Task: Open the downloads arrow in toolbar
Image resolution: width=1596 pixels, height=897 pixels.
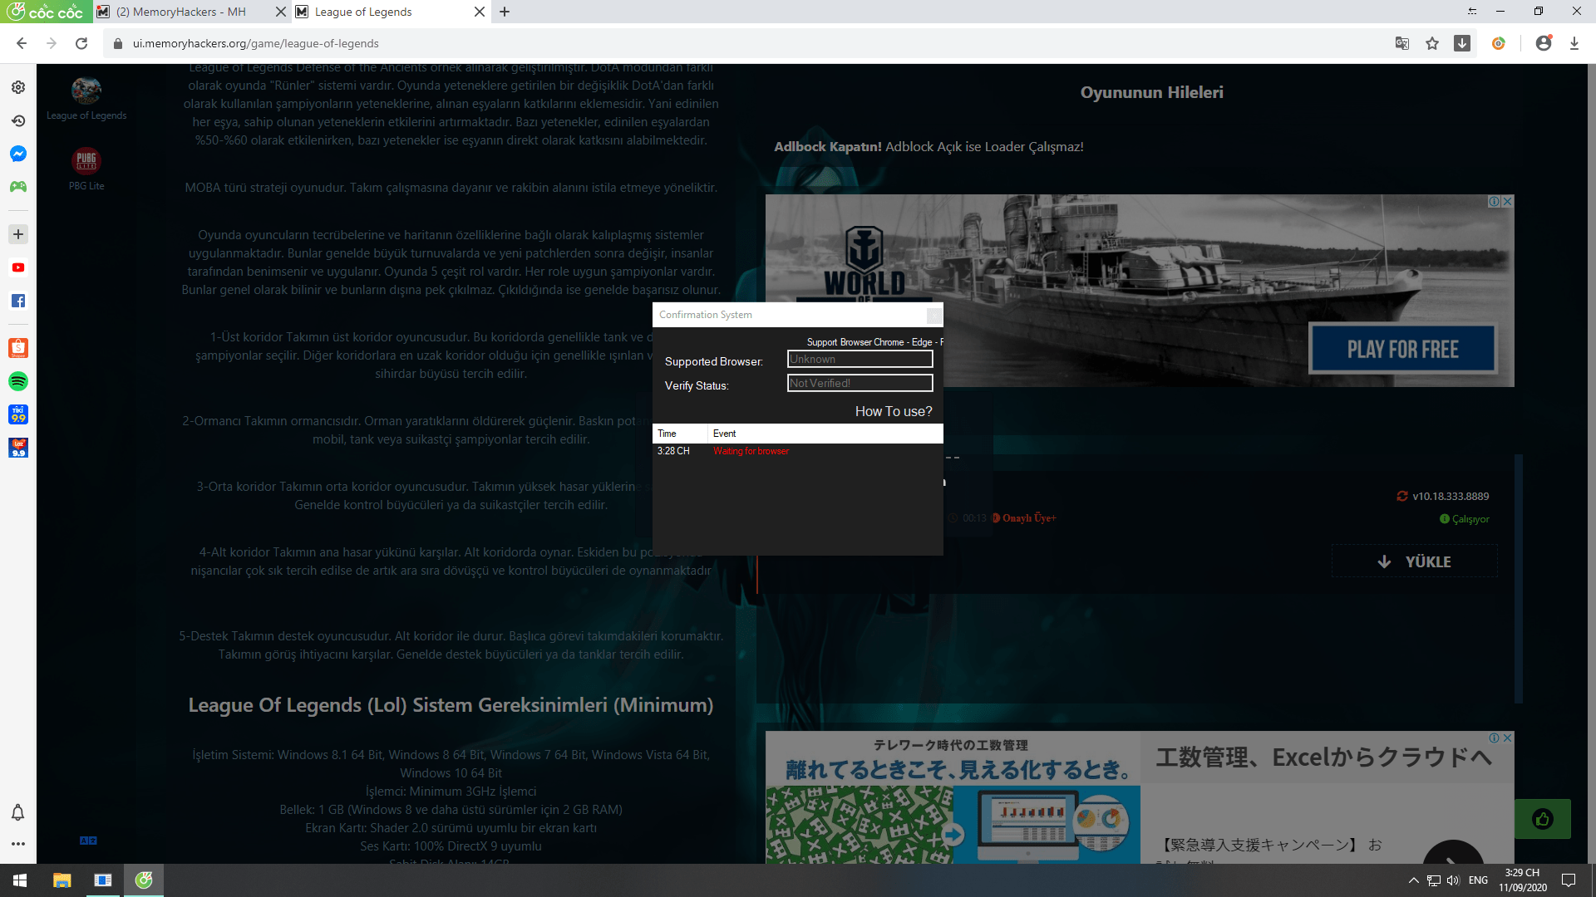Action: pos(1574,43)
